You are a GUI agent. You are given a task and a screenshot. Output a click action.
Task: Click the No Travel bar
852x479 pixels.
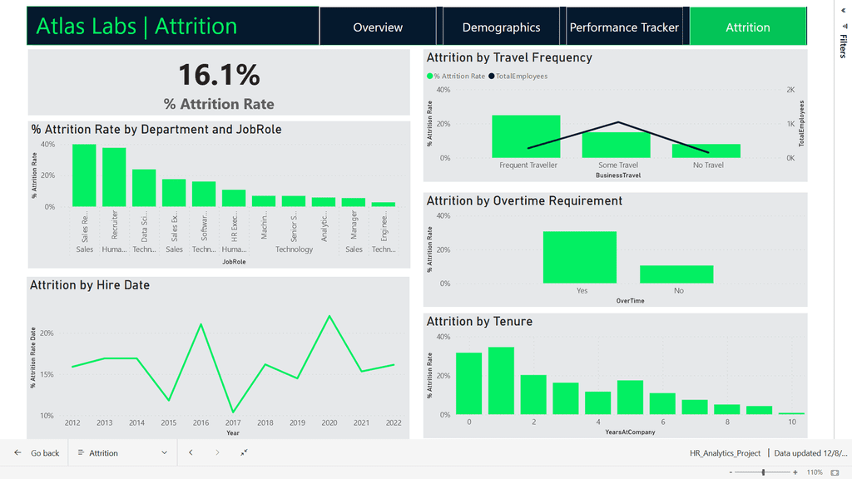point(706,151)
